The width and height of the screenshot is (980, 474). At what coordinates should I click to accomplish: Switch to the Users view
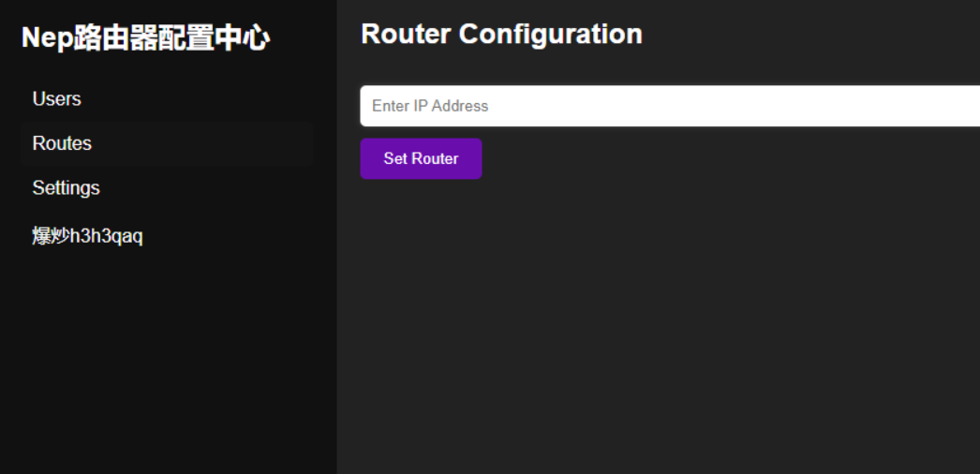[x=57, y=99]
